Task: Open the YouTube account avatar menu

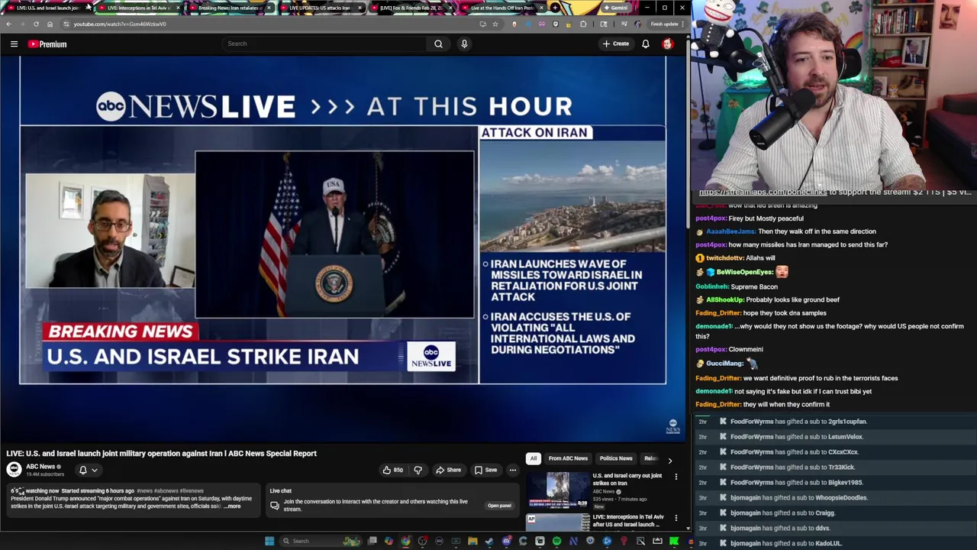Action: (x=668, y=44)
